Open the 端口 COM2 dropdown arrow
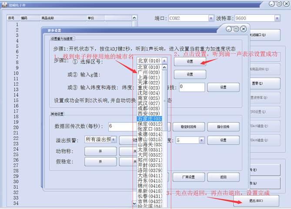 coord(211,18)
